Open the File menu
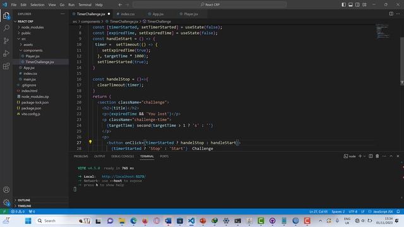This screenshot has width=404, height=227. [x=14, y=4]
